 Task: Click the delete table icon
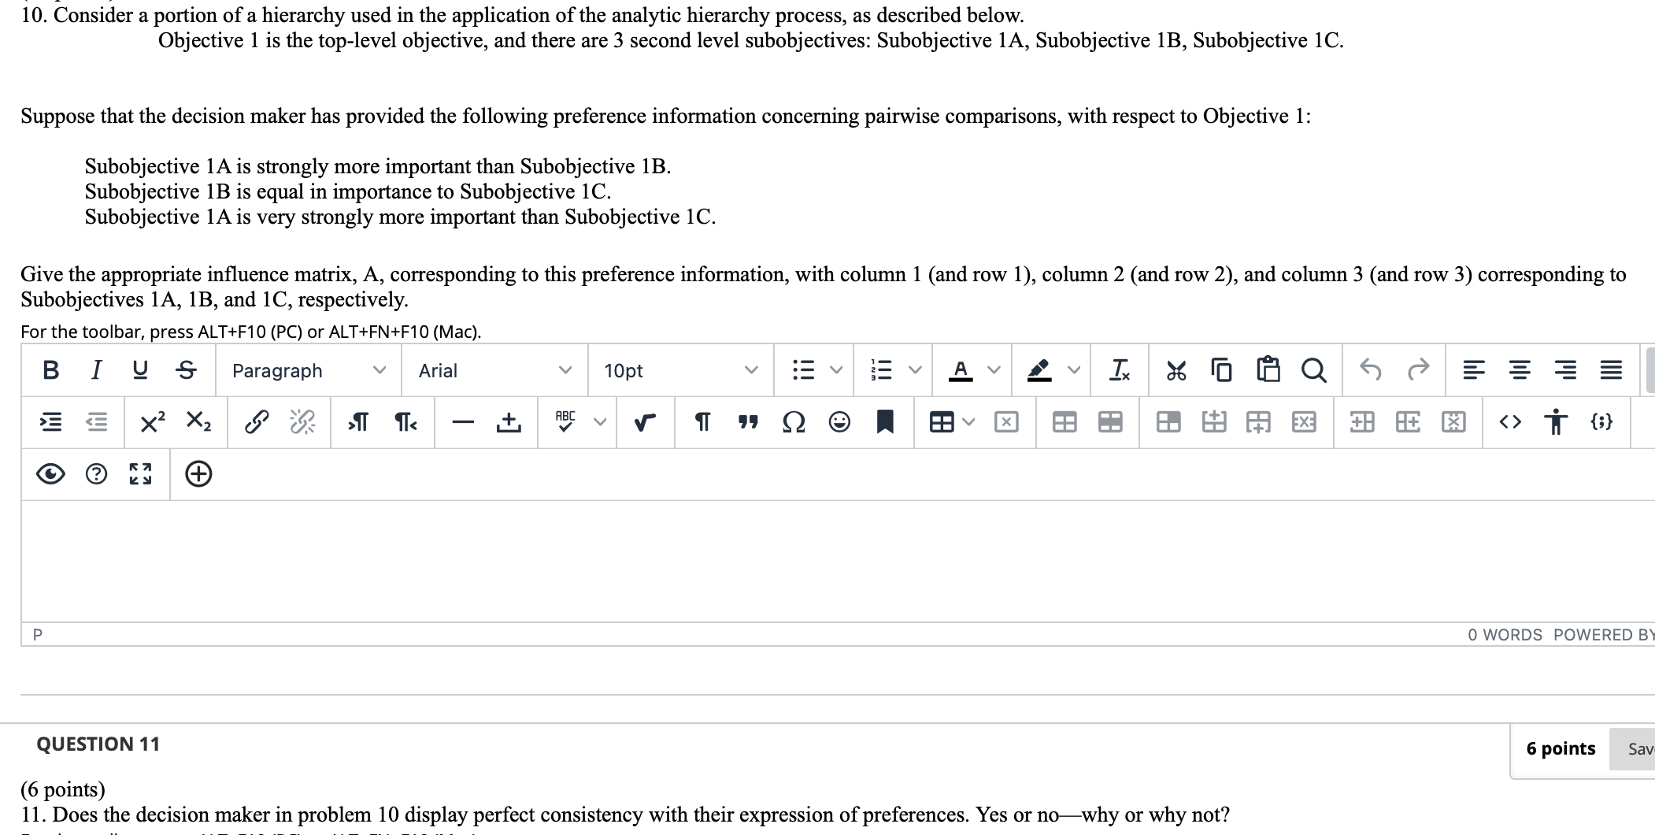(1005, 423)
